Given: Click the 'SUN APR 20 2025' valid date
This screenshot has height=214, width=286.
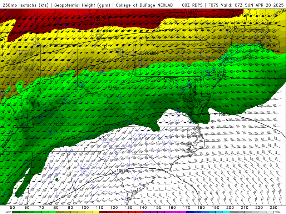Looking at the screenshot, I should tap(264, 5).
